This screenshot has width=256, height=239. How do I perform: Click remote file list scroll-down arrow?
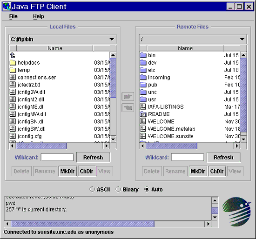[x=243, y=139]
